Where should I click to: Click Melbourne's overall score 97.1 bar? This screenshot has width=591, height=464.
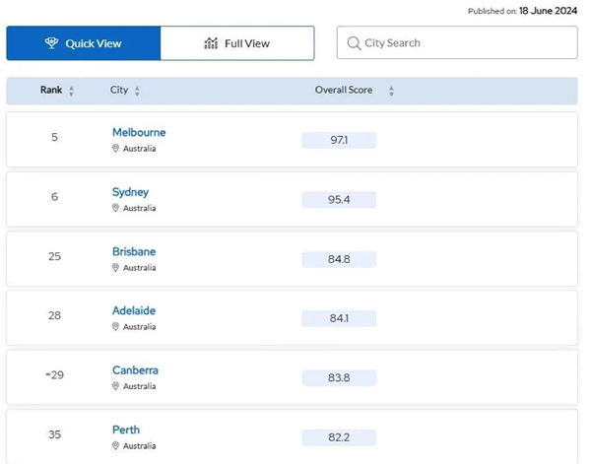(x=339, y=140)
